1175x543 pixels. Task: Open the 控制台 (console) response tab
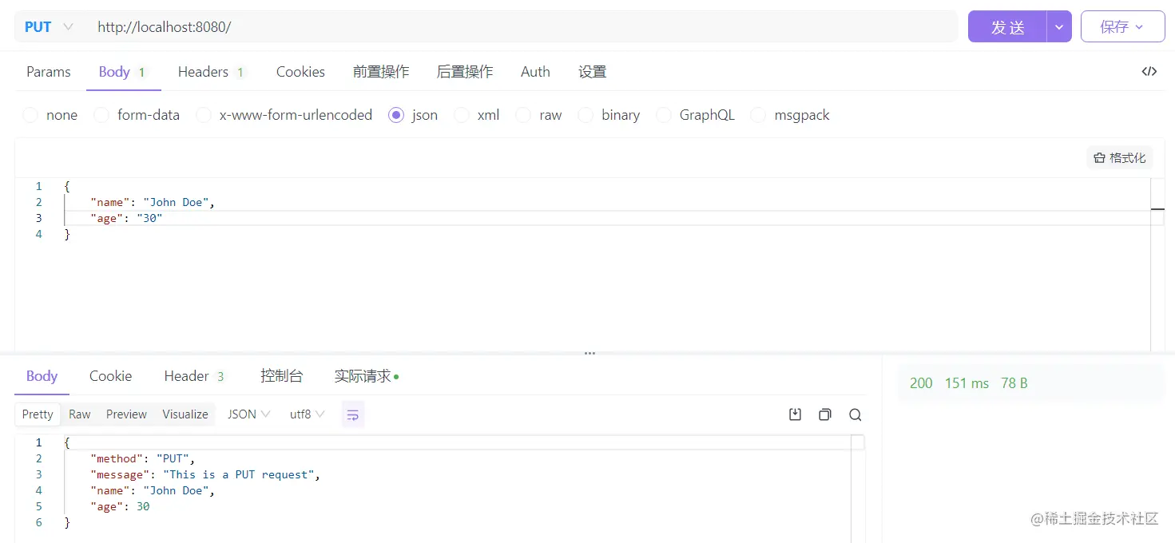point(281,375)
